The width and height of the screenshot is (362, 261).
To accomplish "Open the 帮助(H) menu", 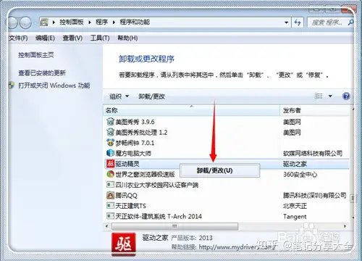I will tap(127, 38).
